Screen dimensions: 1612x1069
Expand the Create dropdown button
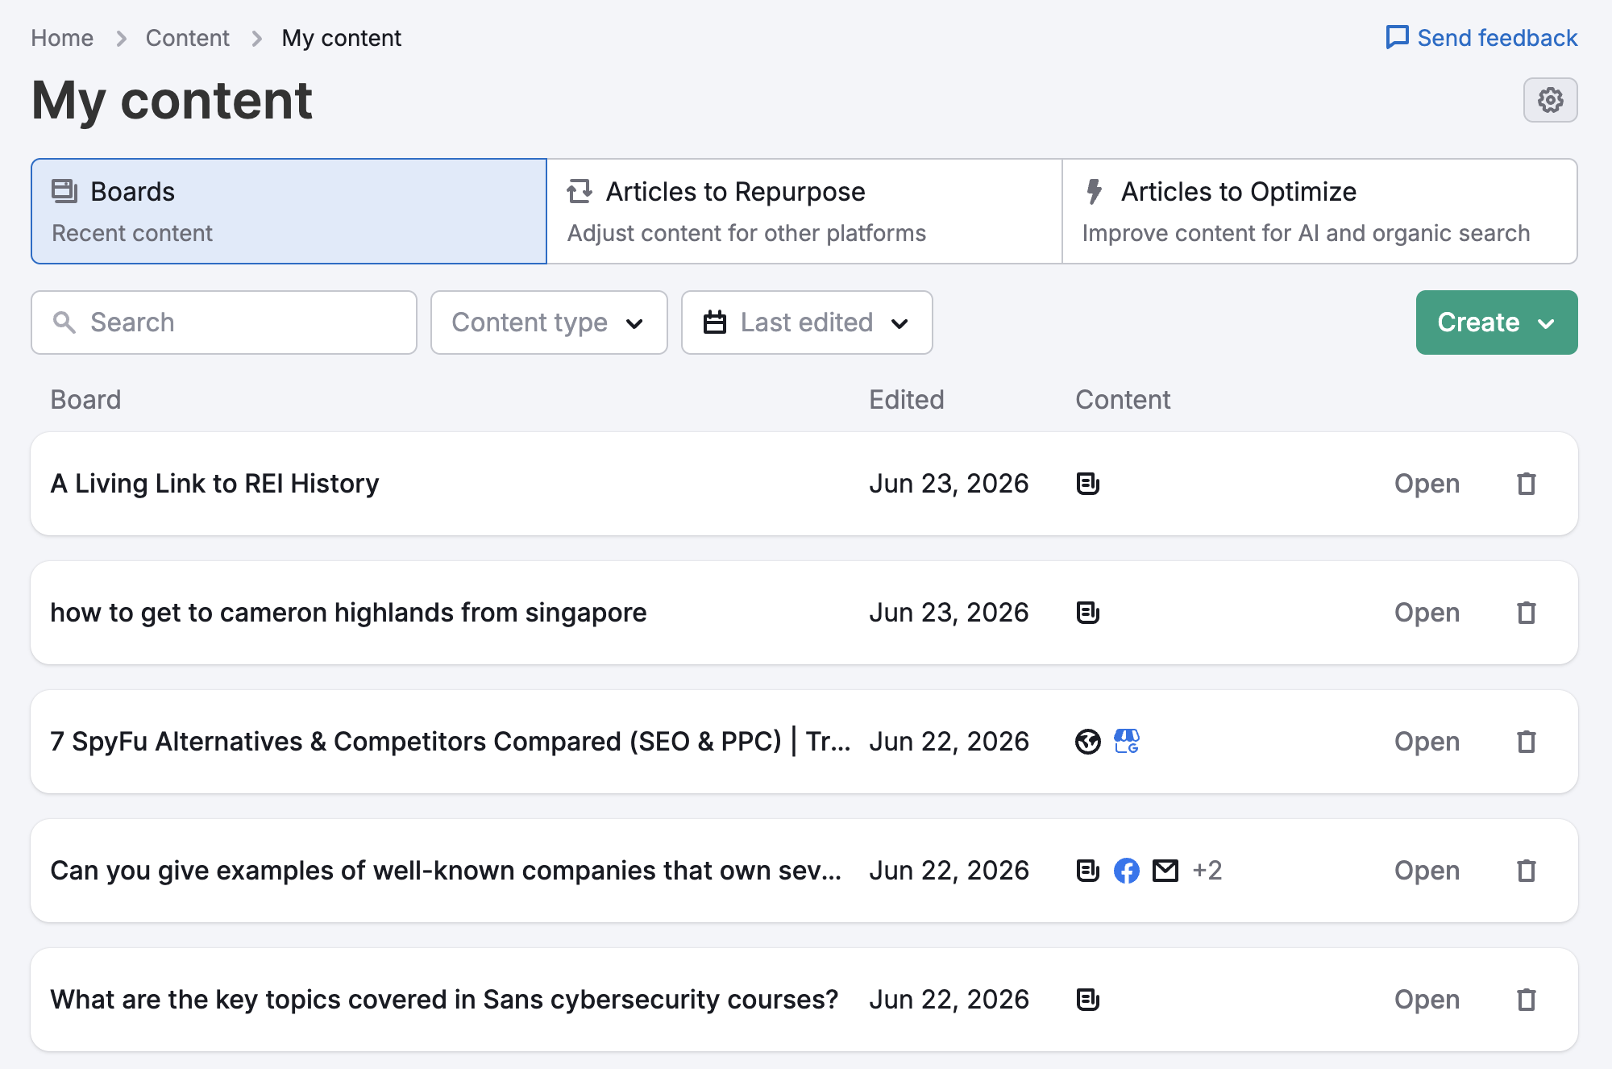click(1497, 322)
